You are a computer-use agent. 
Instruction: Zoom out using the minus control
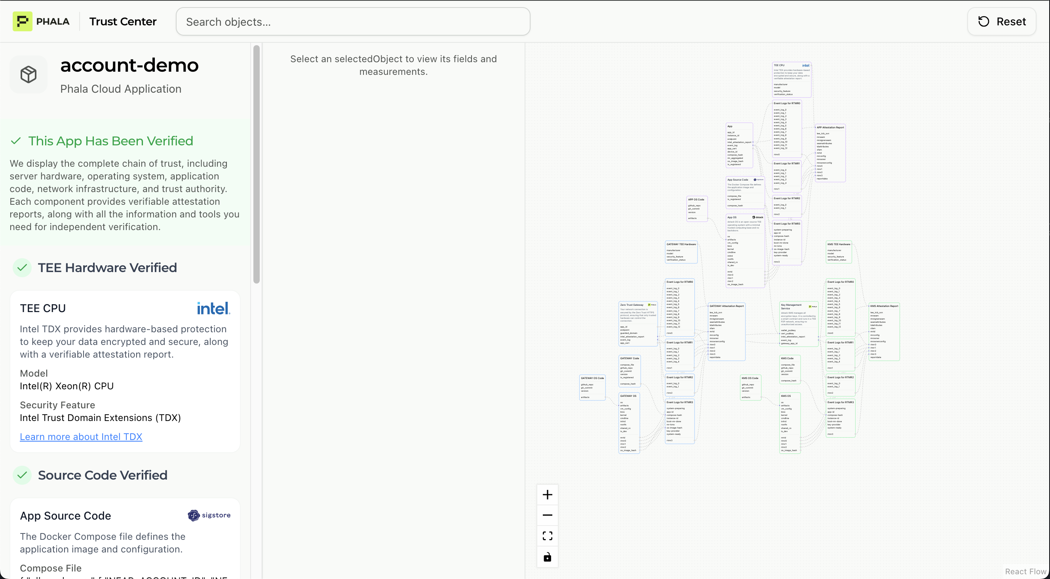coord(547,515)
